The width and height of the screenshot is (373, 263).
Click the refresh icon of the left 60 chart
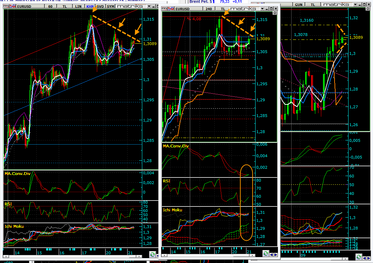[152, 254]
